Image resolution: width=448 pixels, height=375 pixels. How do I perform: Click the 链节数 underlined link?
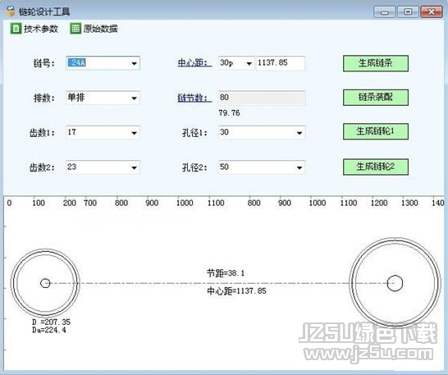[194, 98]
